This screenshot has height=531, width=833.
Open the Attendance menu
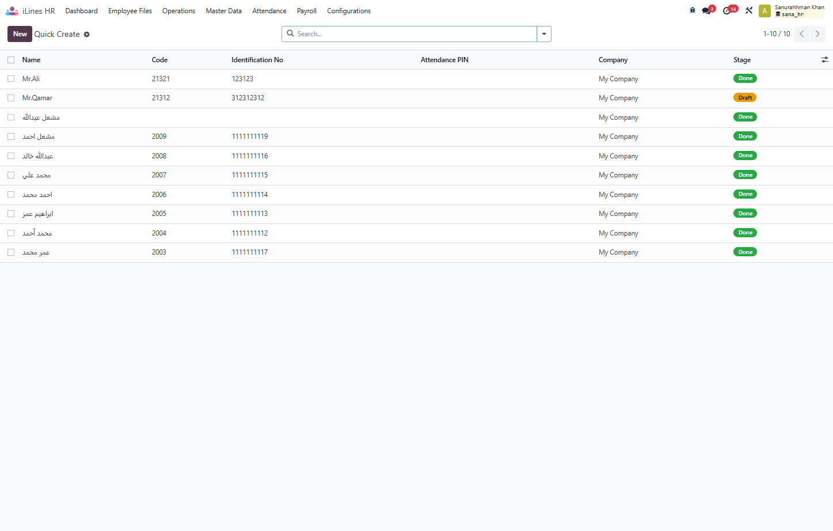pos(269,11)
